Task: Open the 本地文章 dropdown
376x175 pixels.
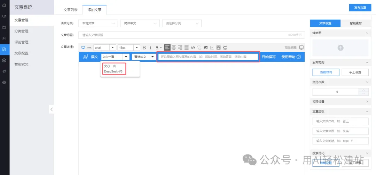Action: click(98, 24)
